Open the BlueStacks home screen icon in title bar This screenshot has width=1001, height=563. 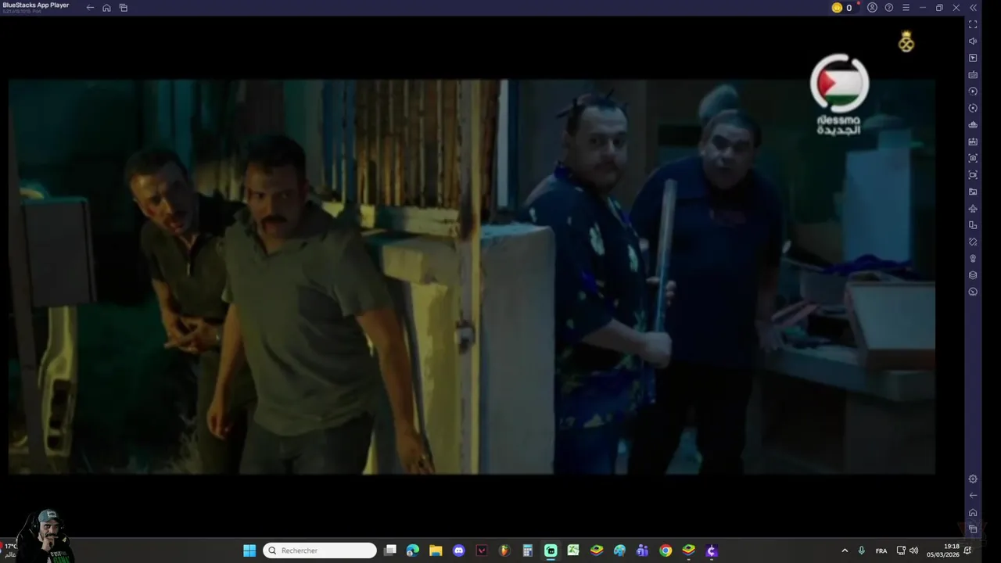[106, 8]
